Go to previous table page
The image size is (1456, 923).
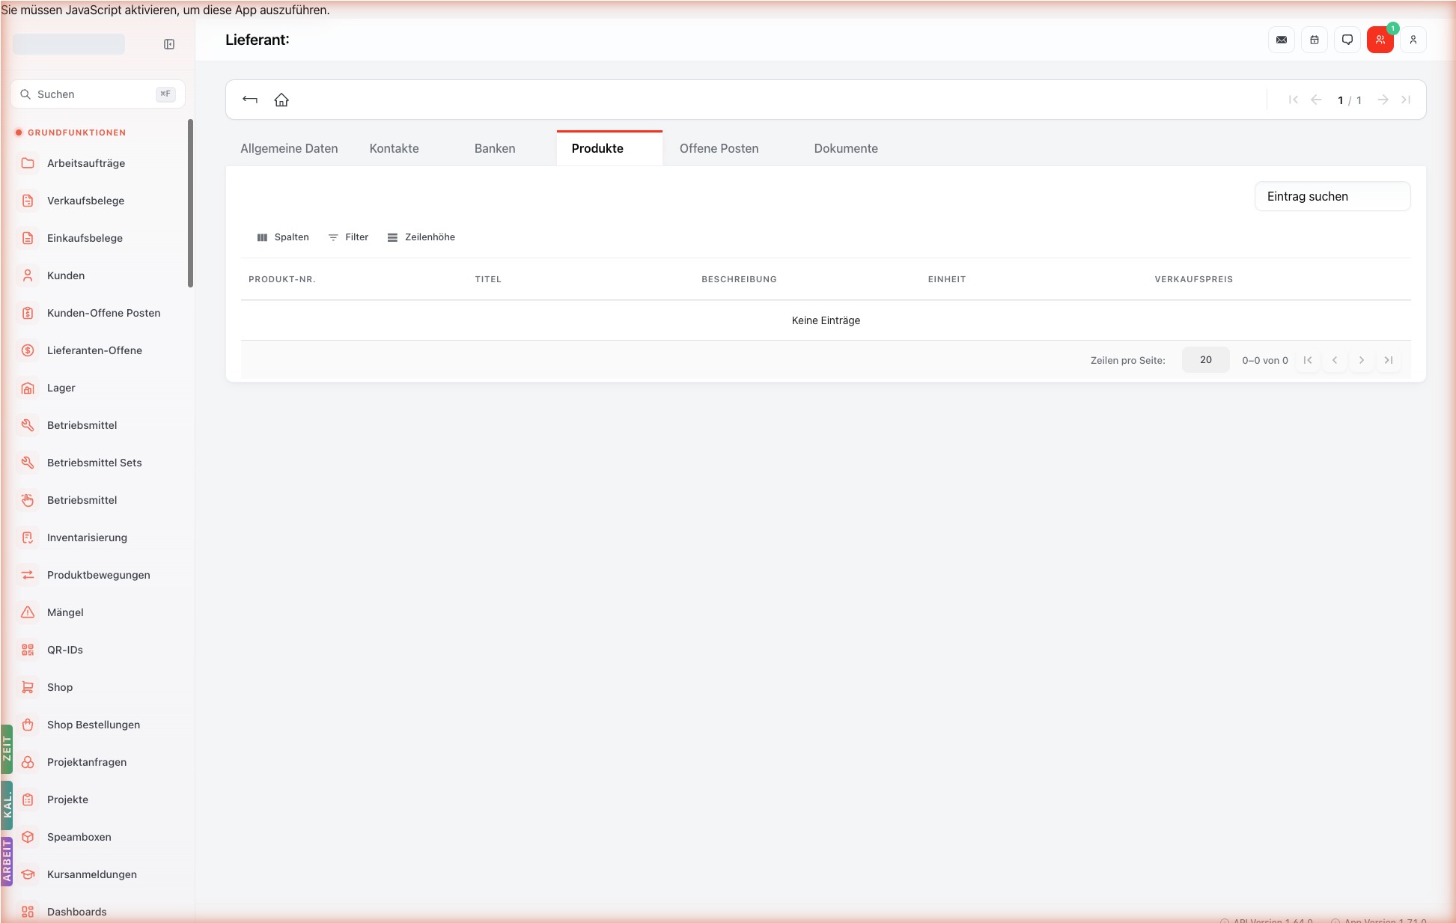tap(1335, 360)
